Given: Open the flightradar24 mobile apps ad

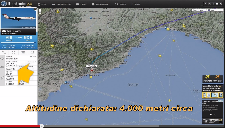Looking at the screenshot, I should tap(213, 91).
